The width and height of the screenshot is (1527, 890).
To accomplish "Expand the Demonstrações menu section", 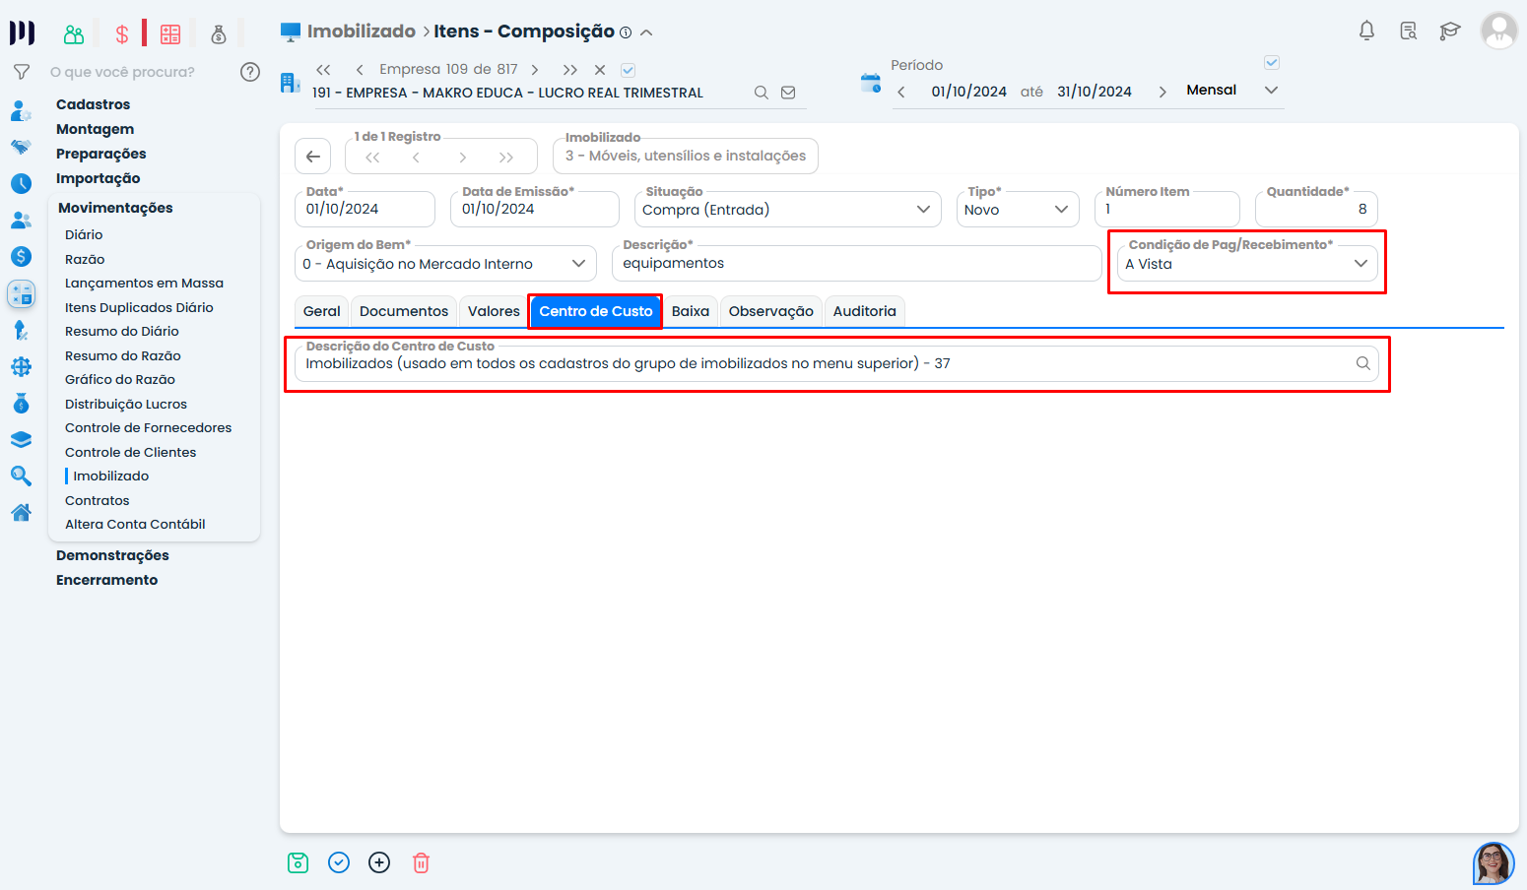I will (x=112, y=555).
